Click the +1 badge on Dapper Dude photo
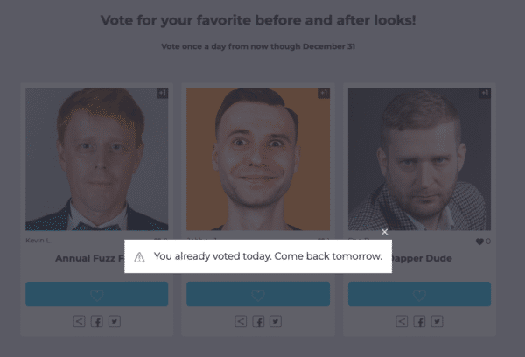Viewport: 525px width, 357px height. pyautogui.click(x=485, y=93)
